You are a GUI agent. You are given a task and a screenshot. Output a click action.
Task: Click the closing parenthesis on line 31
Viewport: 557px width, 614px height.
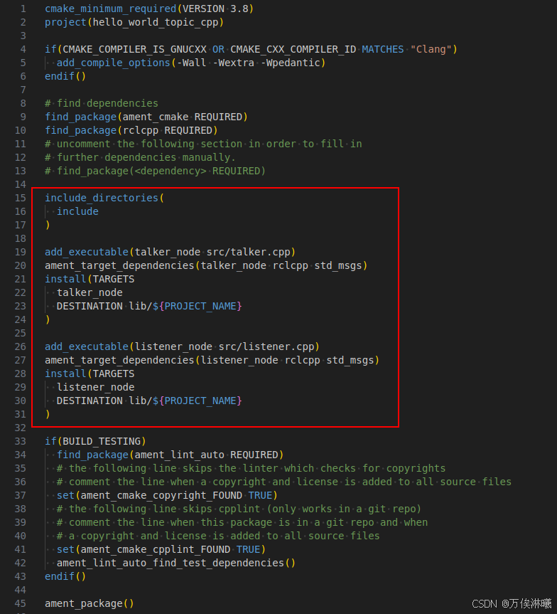(48, 414)
